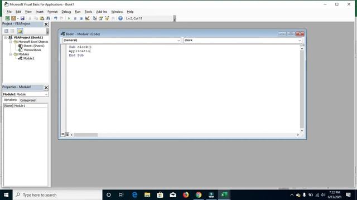Click Procedure View button in code window
This screenshot has height=200, width=357.
point(63,134)
